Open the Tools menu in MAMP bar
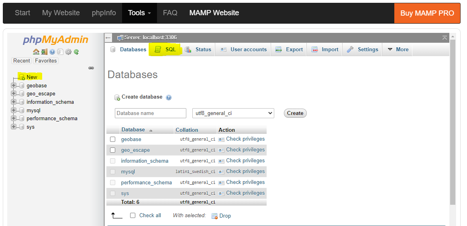 [x=139, y=13]
